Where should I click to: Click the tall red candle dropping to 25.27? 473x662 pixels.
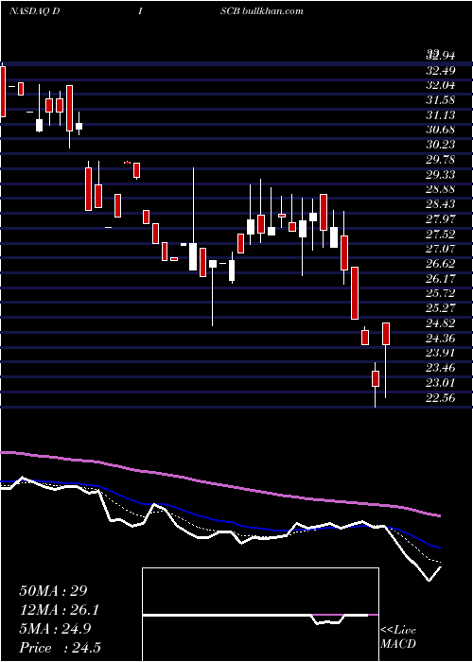(355, 293)
